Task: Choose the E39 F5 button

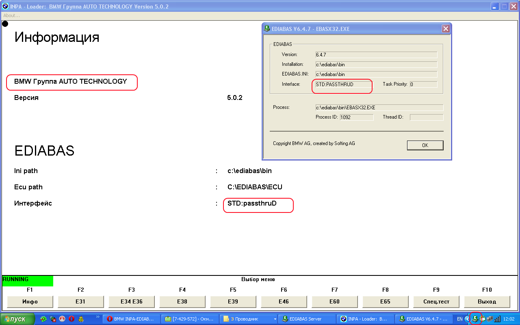Action: tap(234, 301)
